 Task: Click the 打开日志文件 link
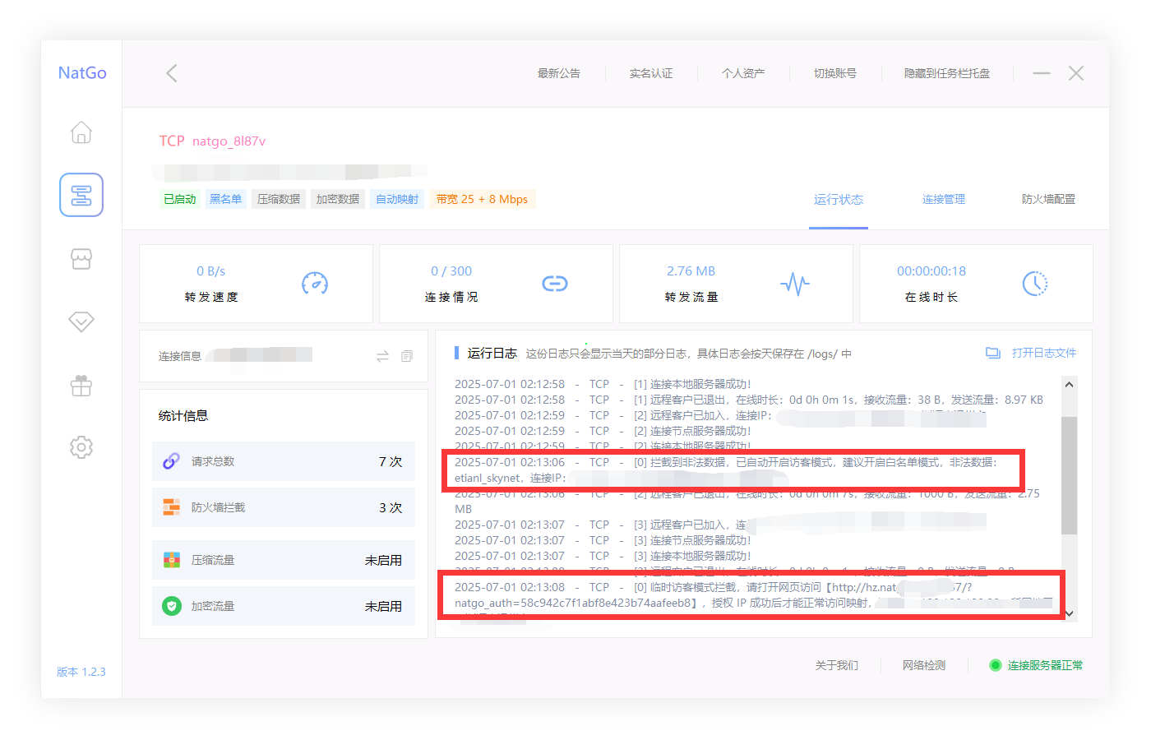pyautogui.click(x=1044, y=353)
